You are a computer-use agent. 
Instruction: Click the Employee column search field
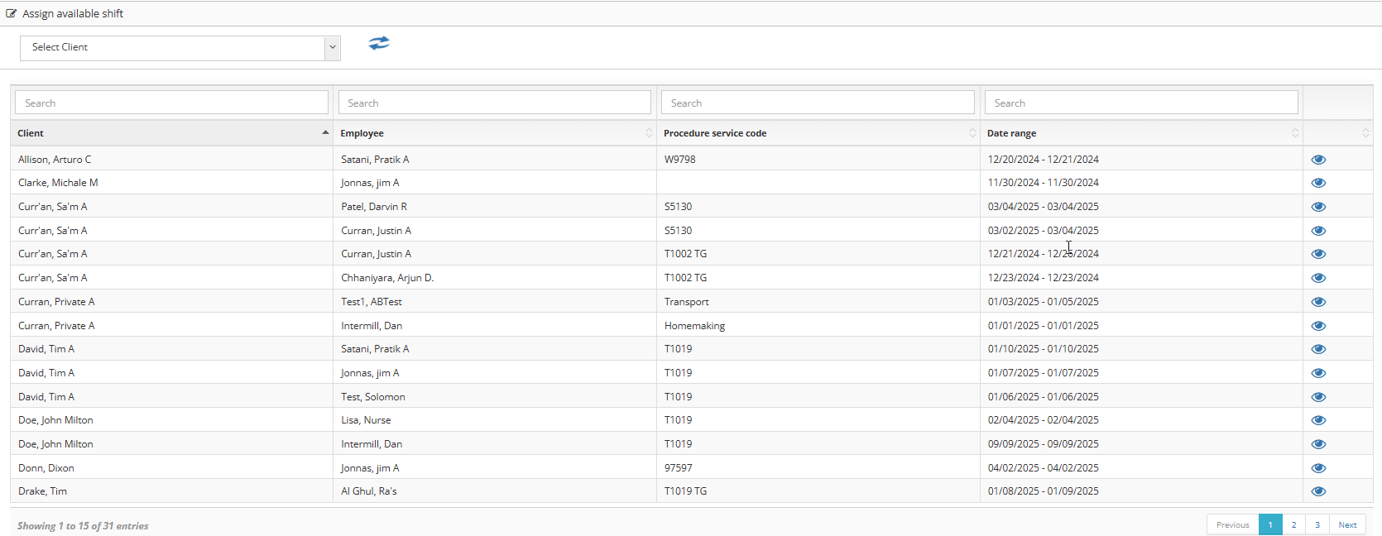coord(494,103)
